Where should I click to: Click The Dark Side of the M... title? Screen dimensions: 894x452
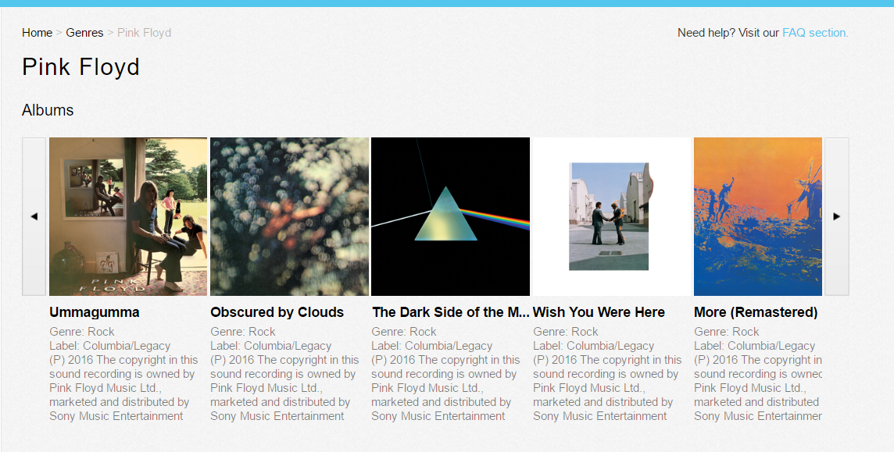[x=451, y=312]
